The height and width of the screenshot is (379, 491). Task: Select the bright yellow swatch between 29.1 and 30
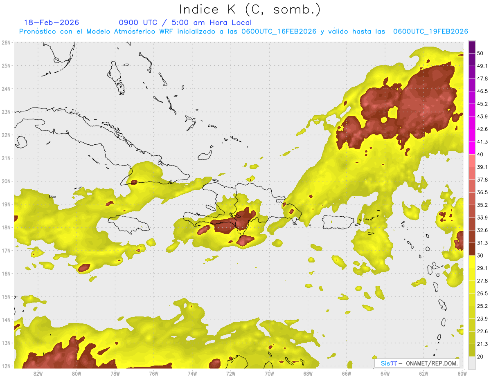point(472,262)
